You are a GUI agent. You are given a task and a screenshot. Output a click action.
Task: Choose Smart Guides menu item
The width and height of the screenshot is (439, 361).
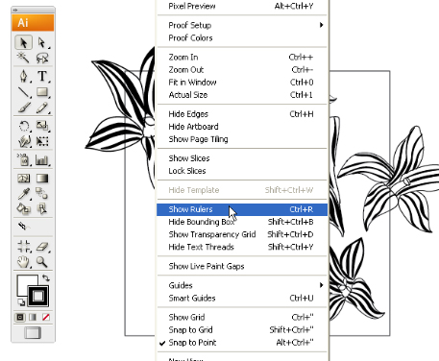pos(242,298)
